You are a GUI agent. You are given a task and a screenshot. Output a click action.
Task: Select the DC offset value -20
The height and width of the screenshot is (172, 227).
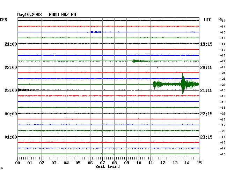(x=223, y=85)
